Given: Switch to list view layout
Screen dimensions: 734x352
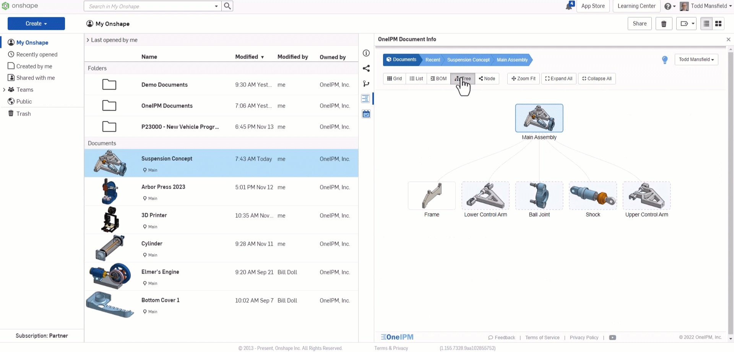Looking at the screenshot, I should [x=706, y=24].
